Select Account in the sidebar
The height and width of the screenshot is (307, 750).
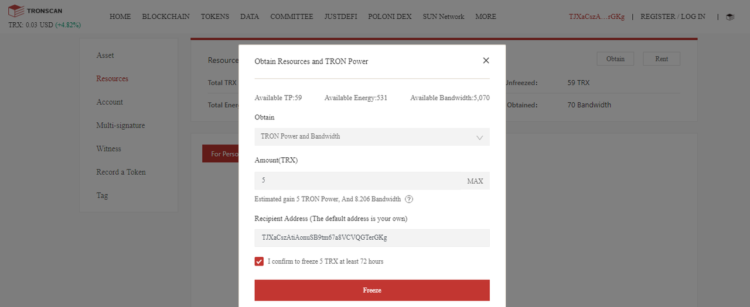[x=110, y=102]
